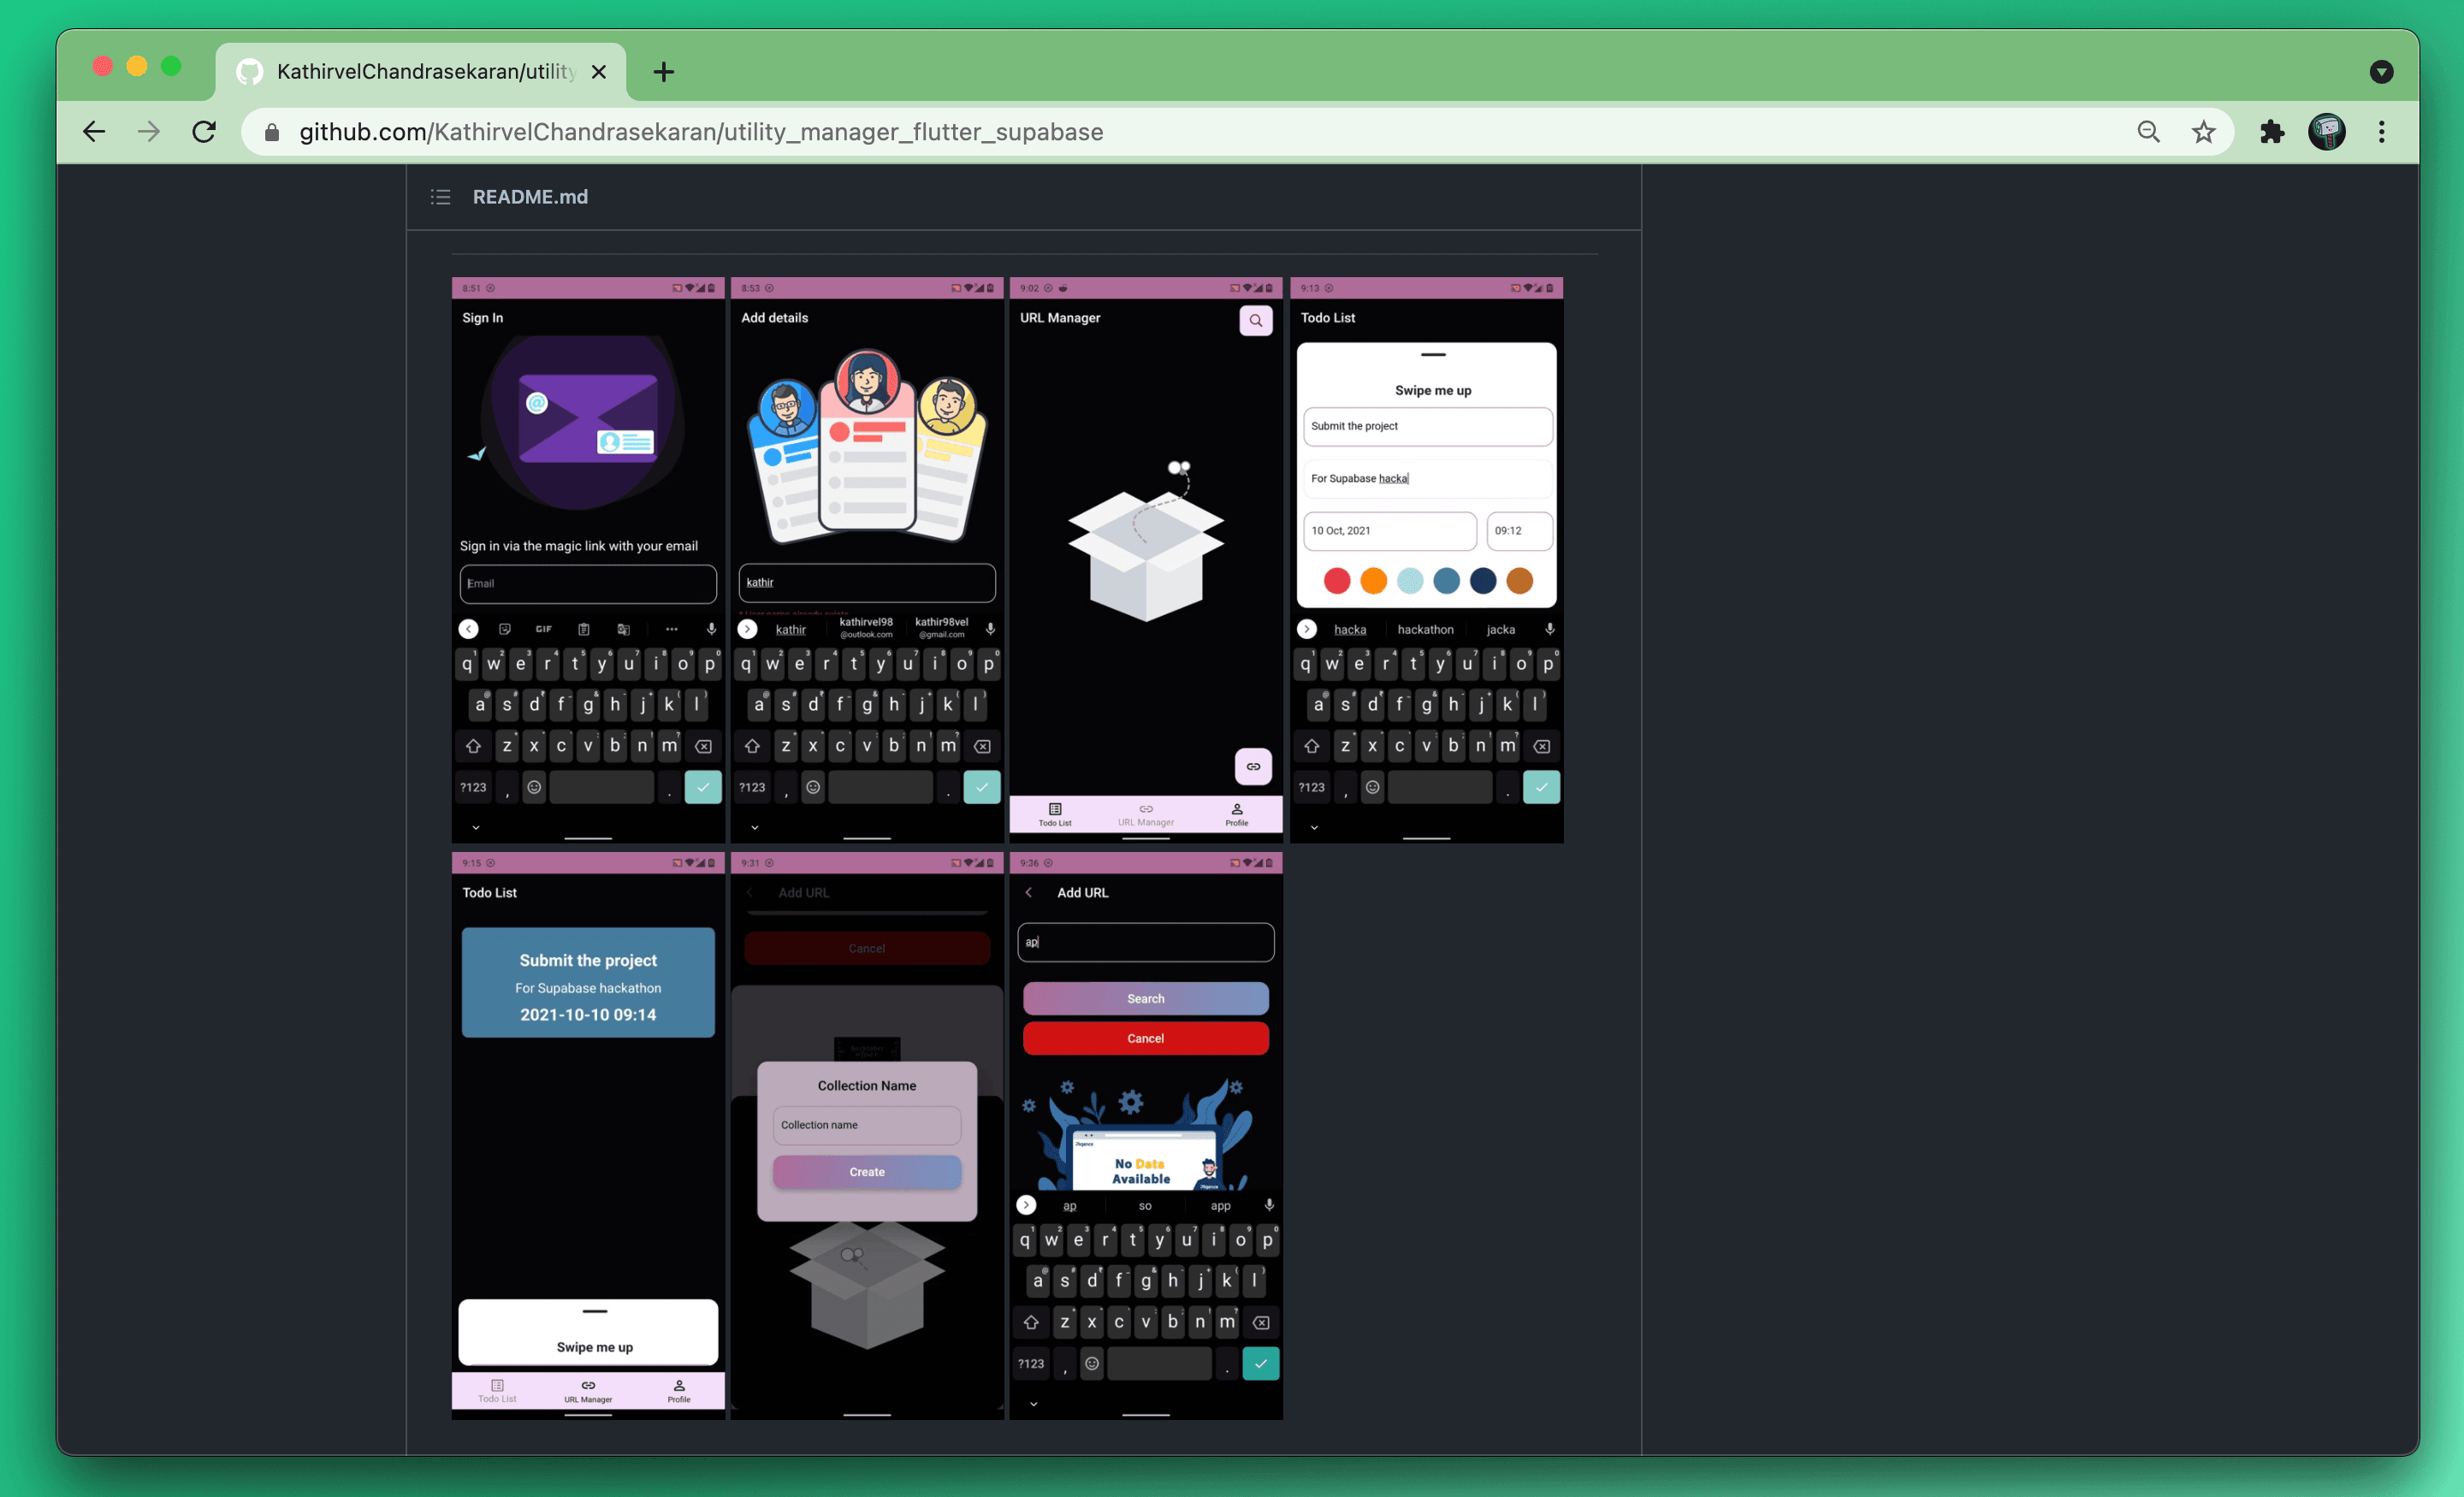The width and height of the screenshot is (2464, 1497).
Task: Open the browser extensions puzzle icon
Action: click(2272, 132)
